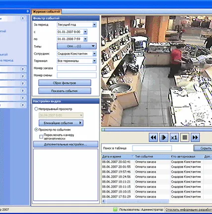Select row 08.06.2007 18:10:15
This screenshot has height=214, width=212.
click(156, 192)
